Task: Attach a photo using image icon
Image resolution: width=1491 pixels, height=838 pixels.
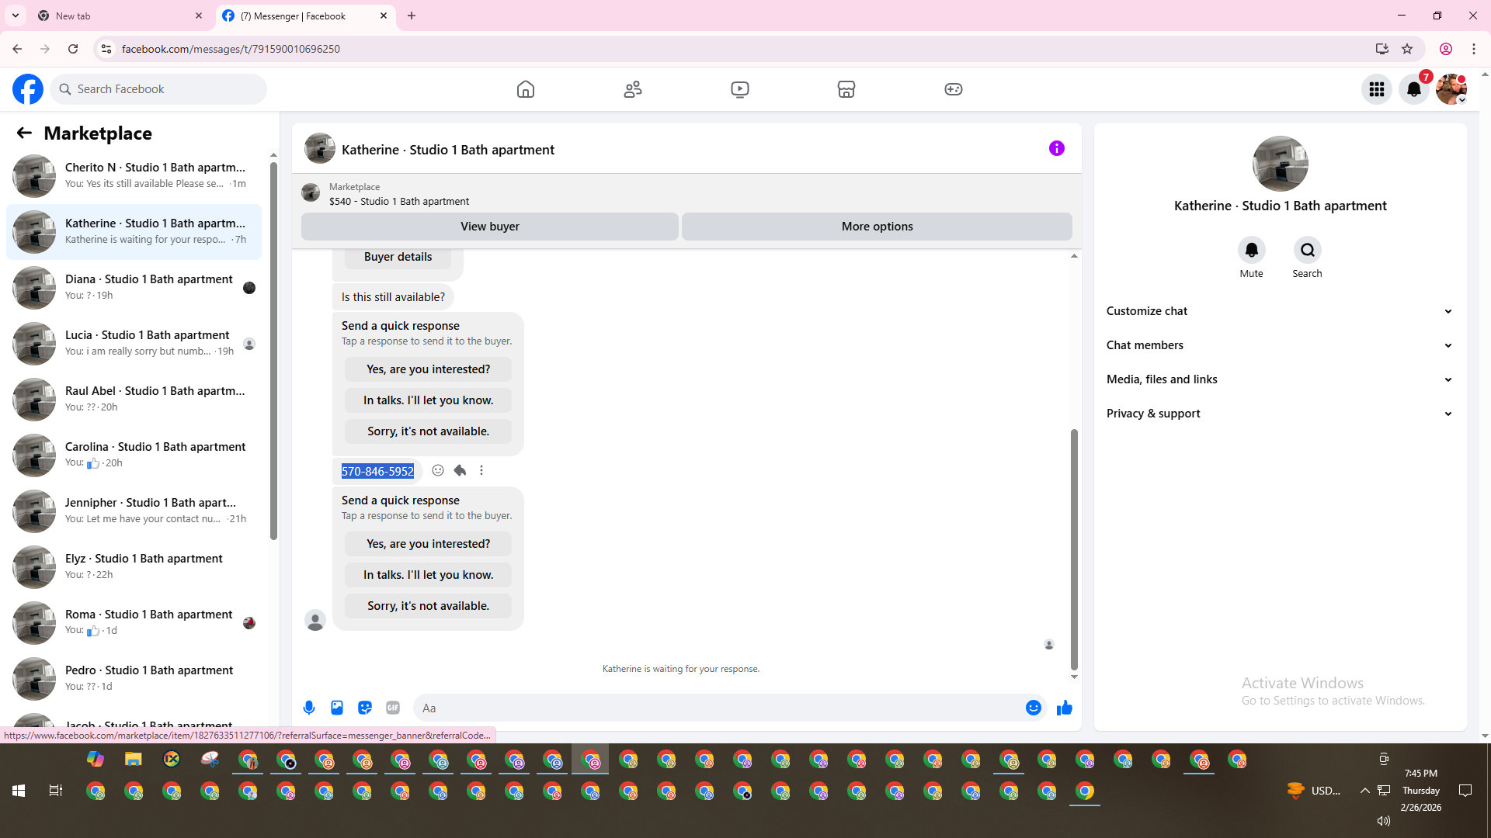Action: point(337,708)
